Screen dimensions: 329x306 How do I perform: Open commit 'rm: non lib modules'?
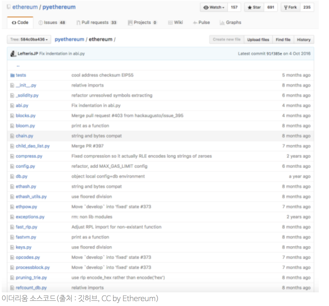click(x=92, y=217)
